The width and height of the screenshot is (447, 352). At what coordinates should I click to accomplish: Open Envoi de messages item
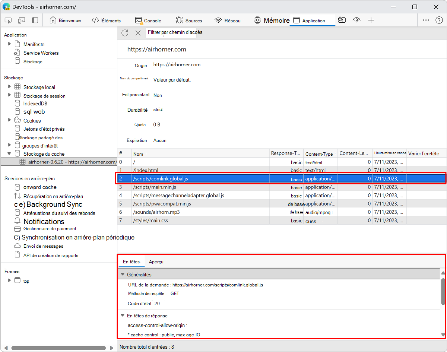point(43,246)
